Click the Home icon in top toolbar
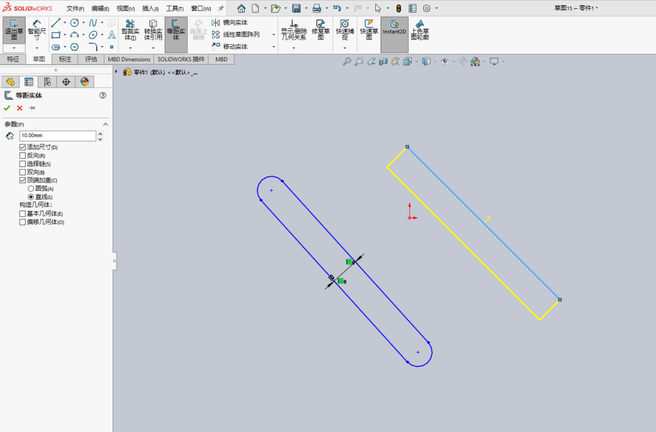The width and height of the screenshot is (656, 432). [x=242, y=8]
